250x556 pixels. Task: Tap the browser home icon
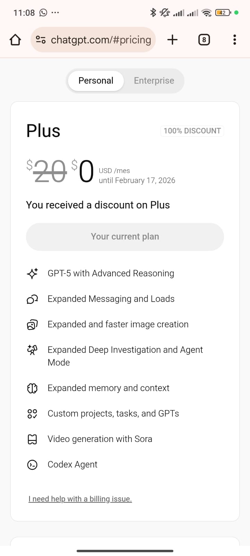tap(15, 40)
